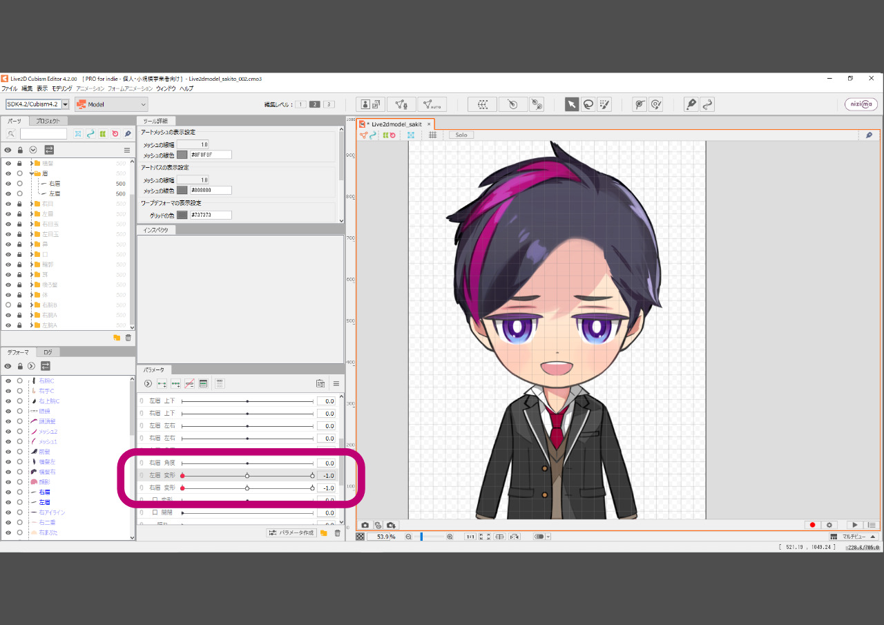Expand the 輪郭 folder
Image resolution: width=884 pixels, height=625 pixels.
(x=31, y=265)
